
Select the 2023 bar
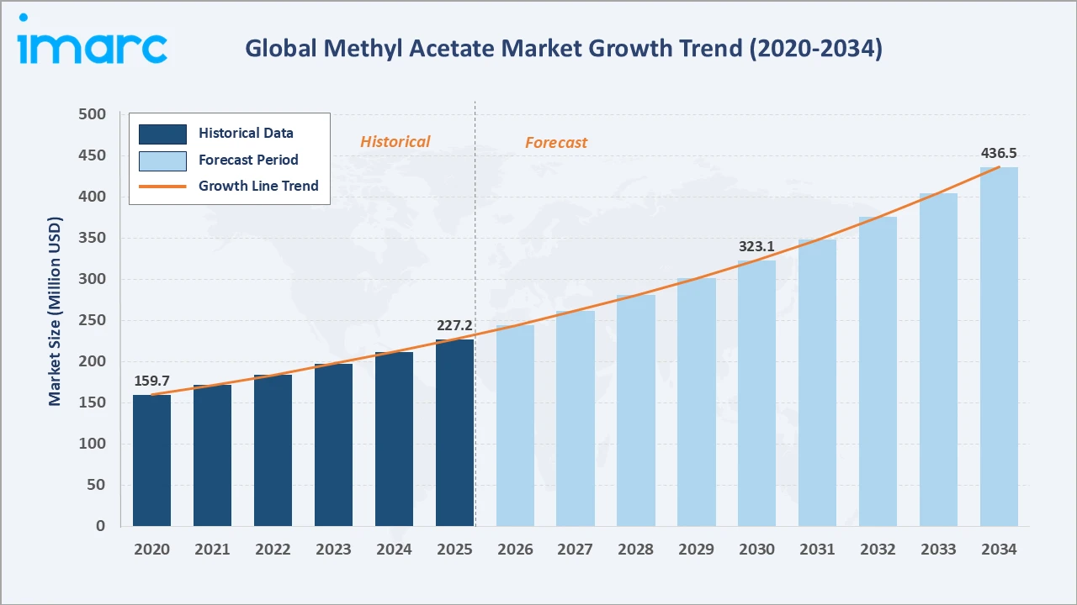pyautogui.click(x=333, y=445)
